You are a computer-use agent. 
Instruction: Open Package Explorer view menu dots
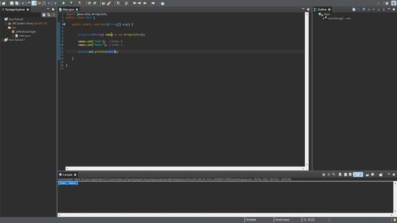[x=54, y=15]
